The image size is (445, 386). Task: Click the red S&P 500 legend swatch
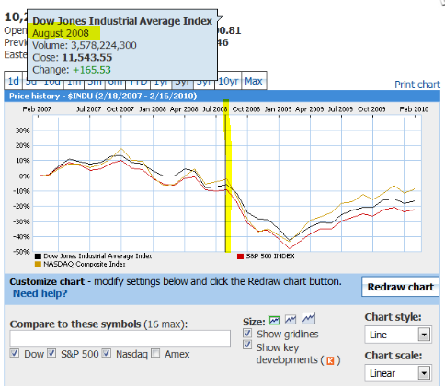point(240,256)
